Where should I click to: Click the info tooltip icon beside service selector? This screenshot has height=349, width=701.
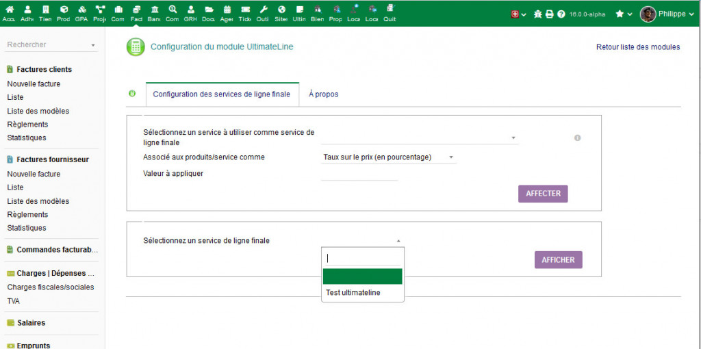tap(577, 138)
